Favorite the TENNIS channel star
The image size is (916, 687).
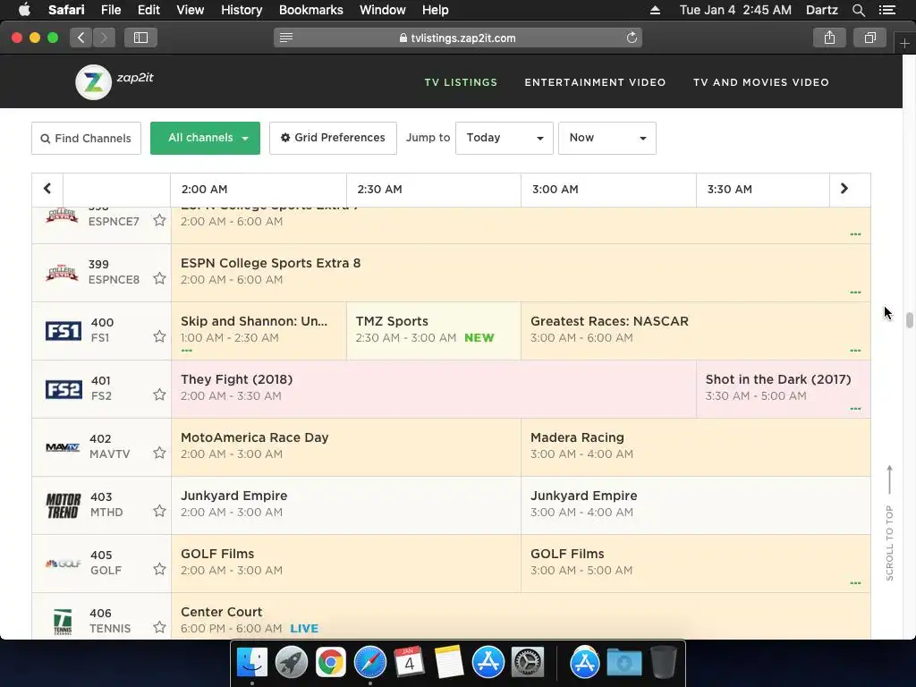159,627
